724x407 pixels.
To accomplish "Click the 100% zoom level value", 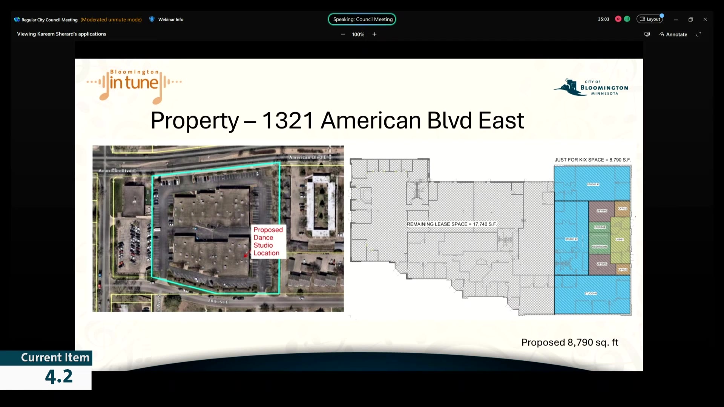I will pyautogui.click(x=358, y=34).
